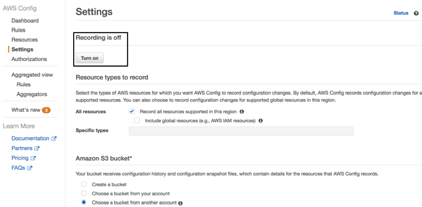Select the Create a bucket radio option
Image resolution: width=422 pixels, height=207 pixels.
pyautogui.click(x=84, y=185)
